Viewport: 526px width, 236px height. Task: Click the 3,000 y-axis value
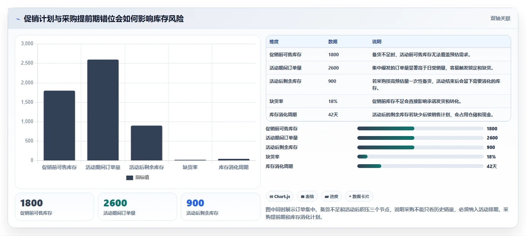click(x=27, y=44)
